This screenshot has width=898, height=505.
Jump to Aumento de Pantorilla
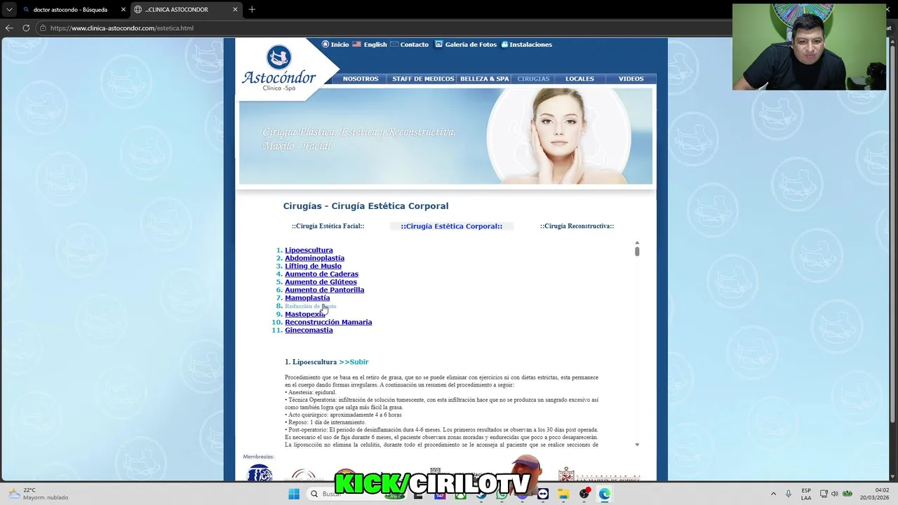click(x=324, y=290)
